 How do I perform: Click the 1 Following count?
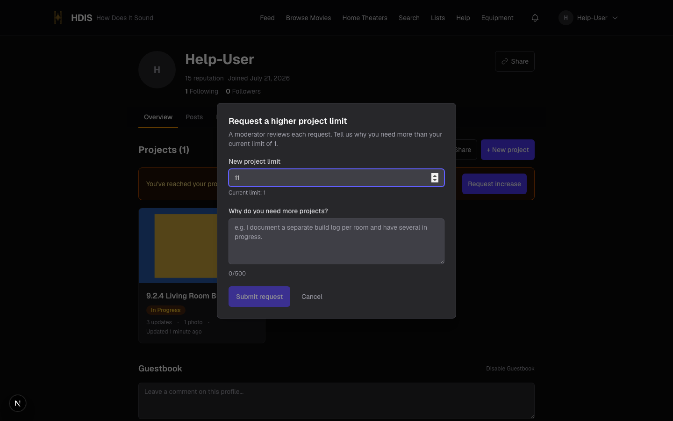(201, 91)
